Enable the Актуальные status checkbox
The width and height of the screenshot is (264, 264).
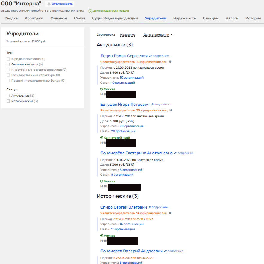[8, 96]
